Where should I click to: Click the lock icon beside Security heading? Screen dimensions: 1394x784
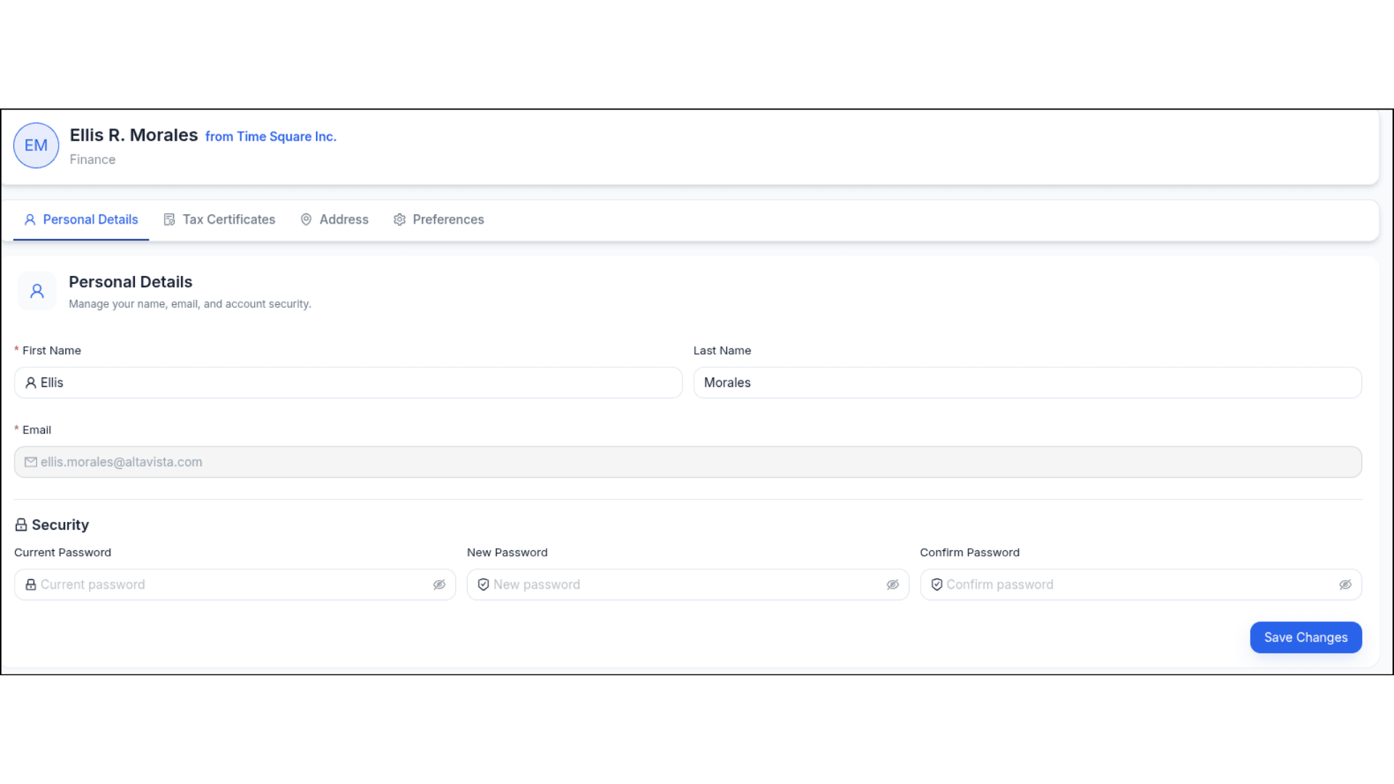coord(21,524)
